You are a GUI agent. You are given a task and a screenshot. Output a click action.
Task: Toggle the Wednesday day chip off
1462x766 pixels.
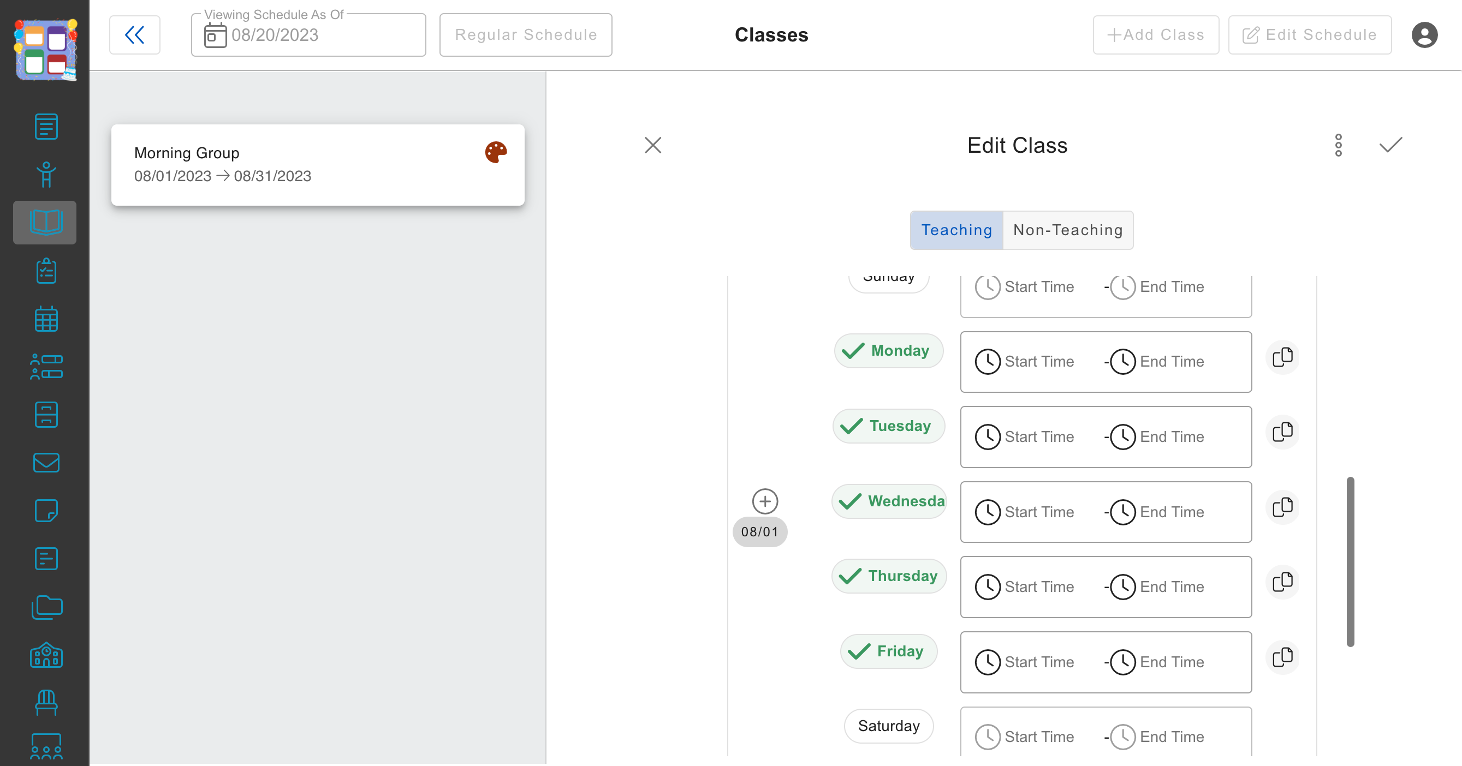coord(889,501)
